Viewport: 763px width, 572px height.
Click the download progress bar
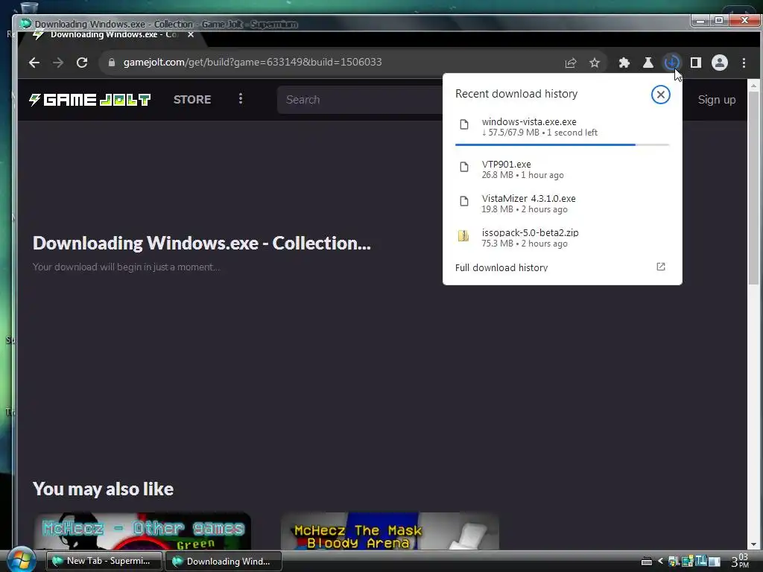click(x=562, y=144)
